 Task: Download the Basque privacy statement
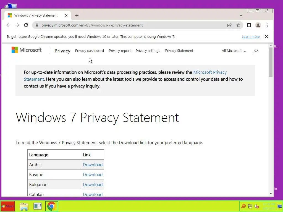(x=93, y=174)
